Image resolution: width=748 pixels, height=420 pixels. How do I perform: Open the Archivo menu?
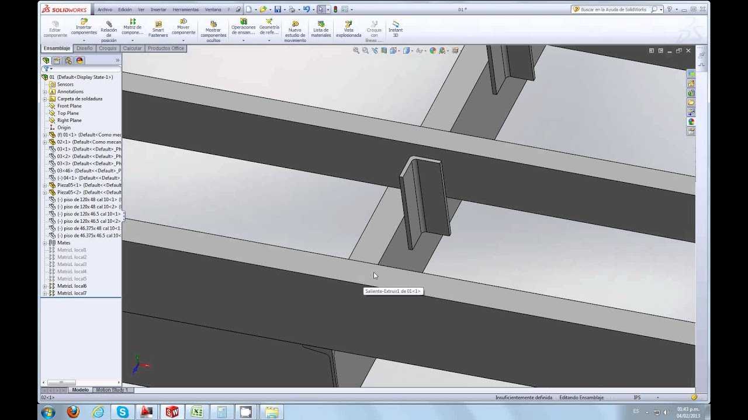coord(105,9)
